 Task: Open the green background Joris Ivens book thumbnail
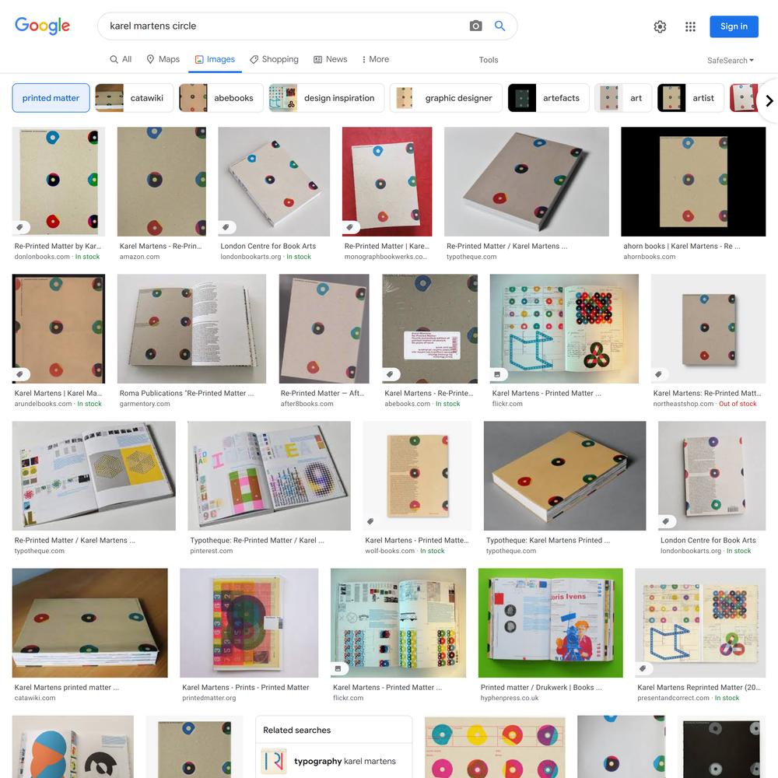coord(550,622)
